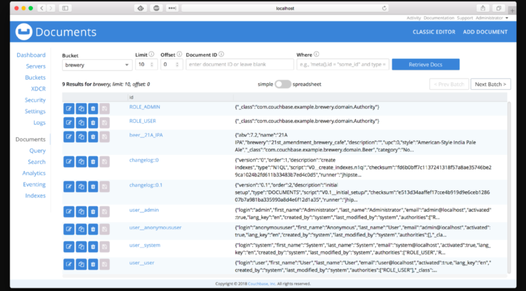This screenshot has width=526, height=291.
Task: Edit the beer__21A_IPA document
Action: [x=69, y=137]
